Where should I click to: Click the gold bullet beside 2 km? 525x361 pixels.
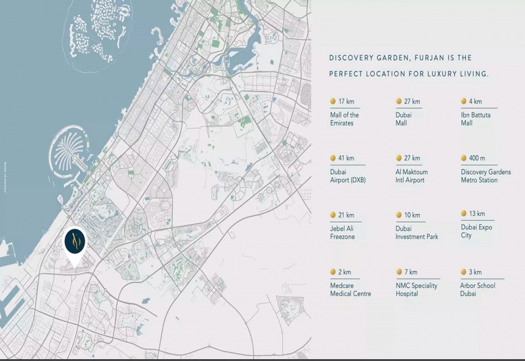[x=333, y=272]
